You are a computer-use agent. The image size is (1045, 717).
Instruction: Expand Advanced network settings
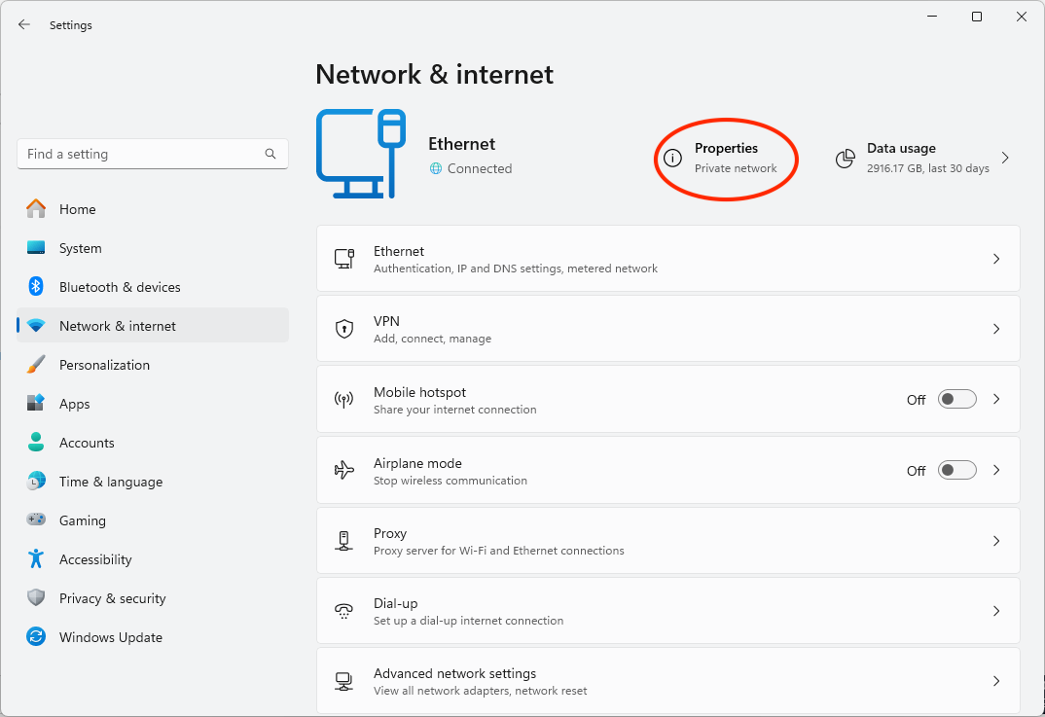click(995, 680)
